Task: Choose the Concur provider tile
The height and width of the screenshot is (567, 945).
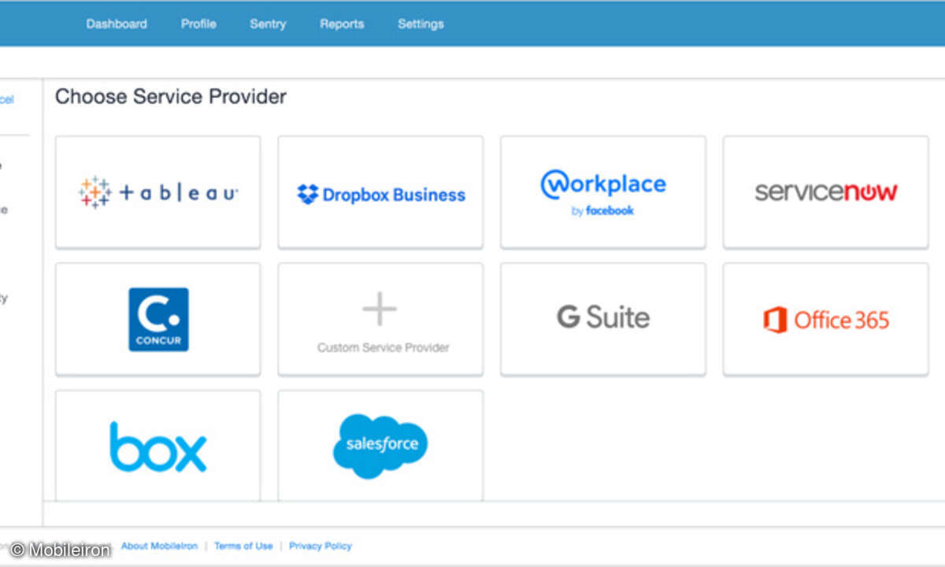Action: [x=157, y=319]
